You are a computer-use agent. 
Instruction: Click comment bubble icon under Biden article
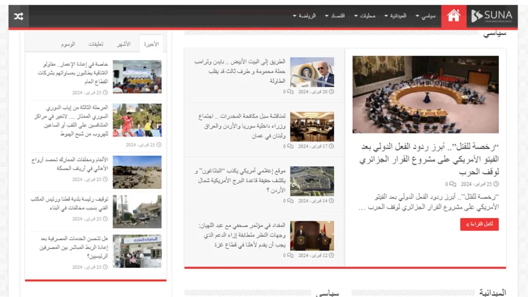tap(290, 92)
